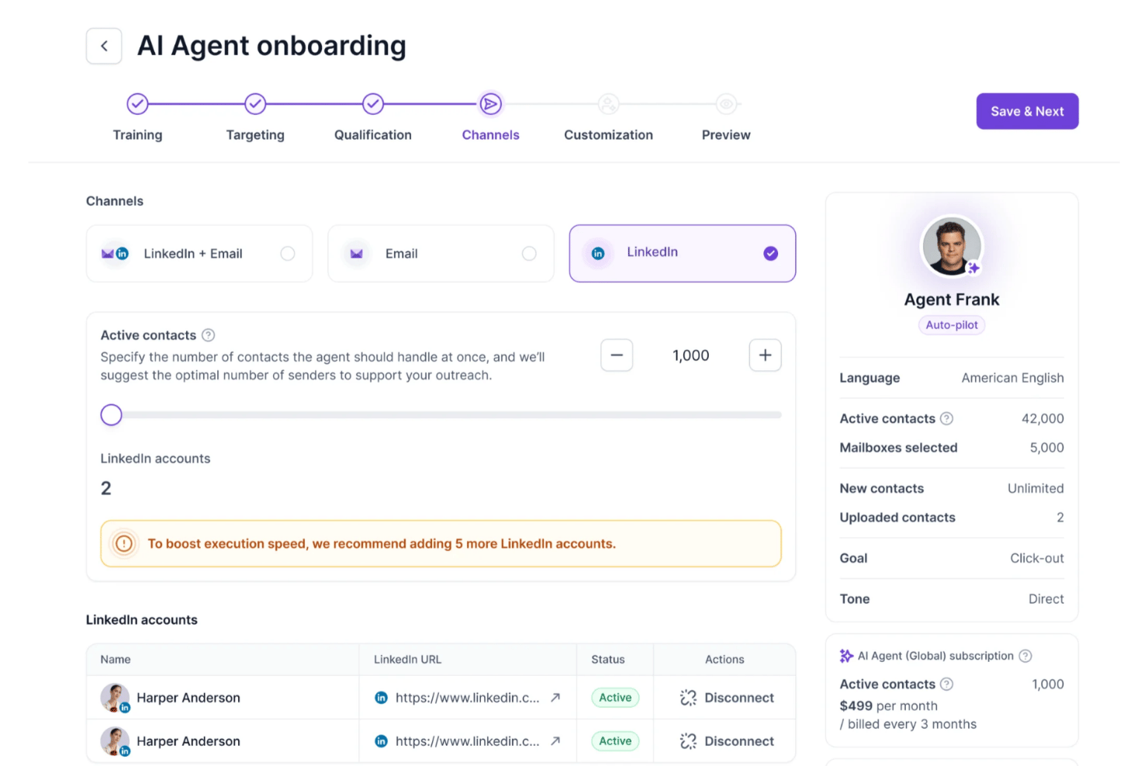This screenshot has width=1148, height=766.
Task: Click the Preview step eye icon
Action: tap(726, 104)
